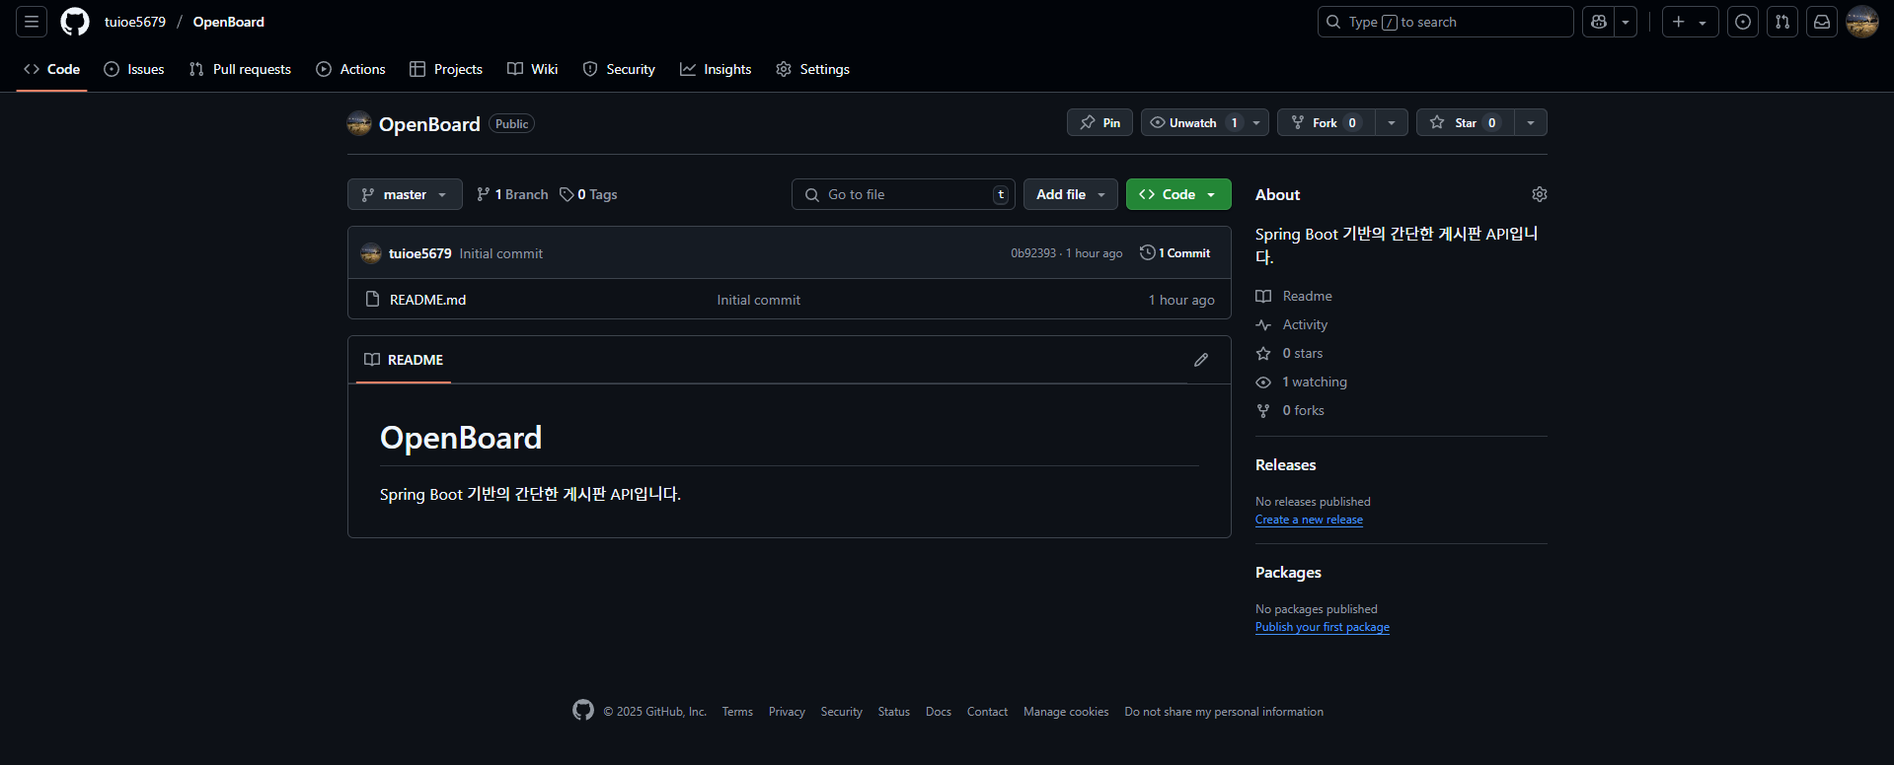Open the Pull requests tab
Image resolution: width=1894 pixels, height=765 pixels.
240,69
